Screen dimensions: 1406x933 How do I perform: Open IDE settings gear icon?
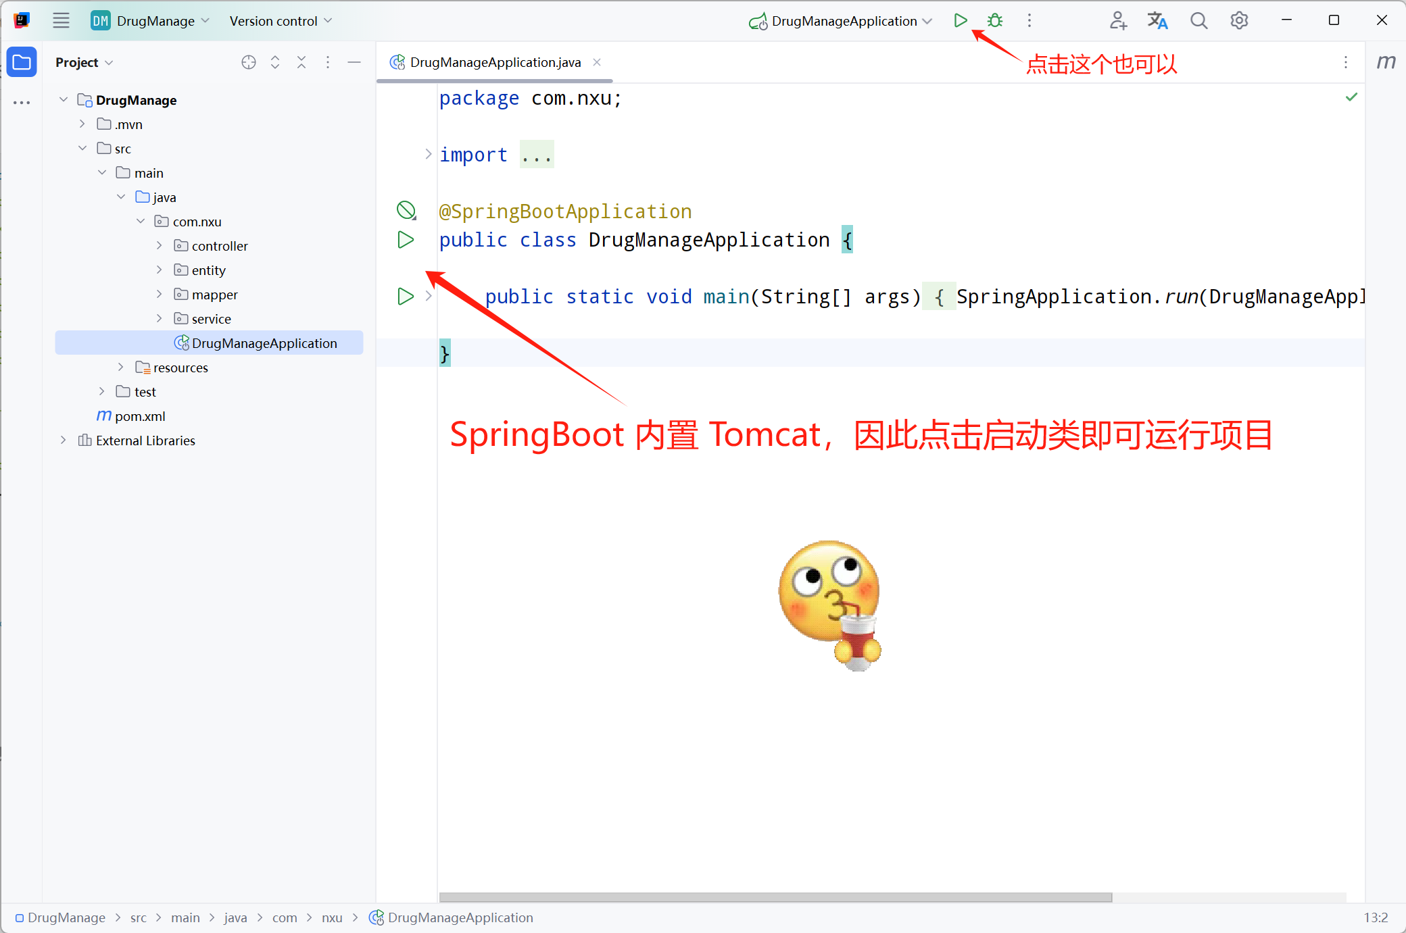pyautogui.click(x=1238, y=21)
